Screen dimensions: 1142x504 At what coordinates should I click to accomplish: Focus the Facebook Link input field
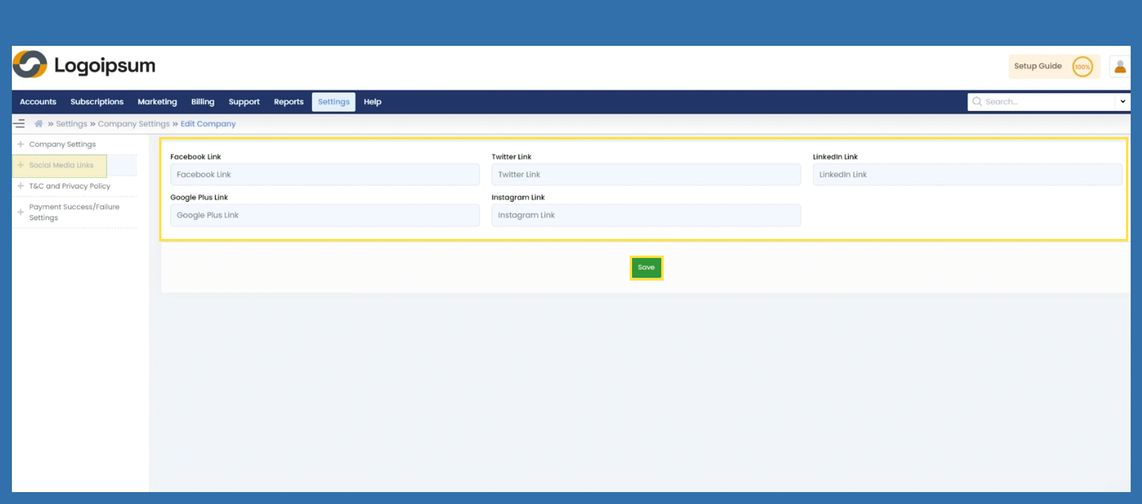[x=325, y=175]
